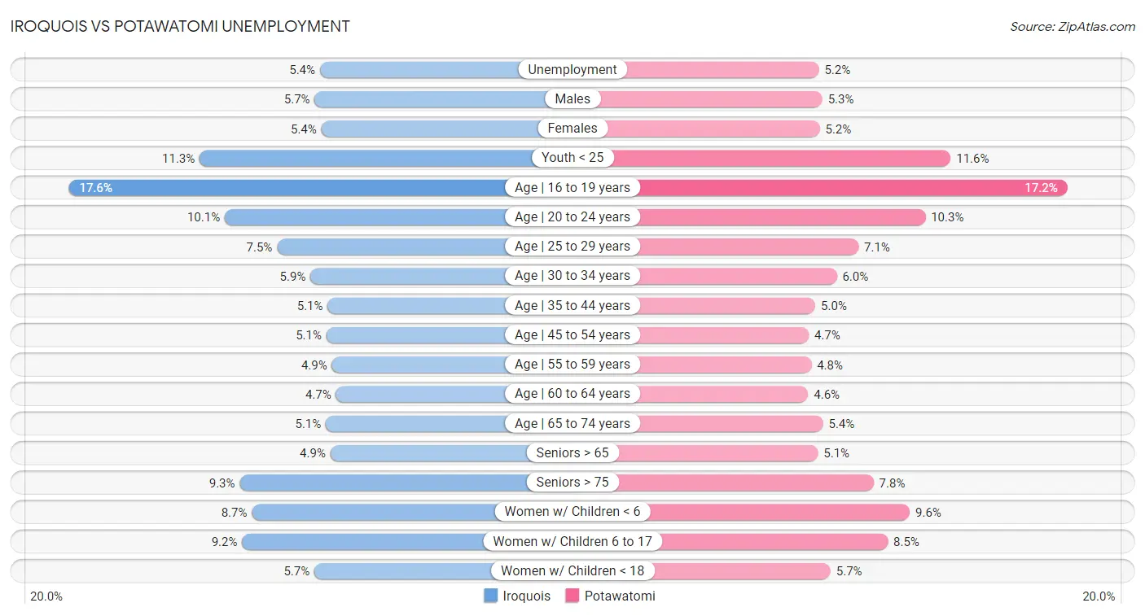This screenshot has width=1145, height=616.
Task: Click the blue Iroquois legend swatch
Action: (490, 596)
